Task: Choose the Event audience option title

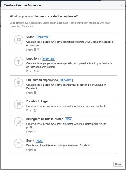Action: [x=30, y=141]
